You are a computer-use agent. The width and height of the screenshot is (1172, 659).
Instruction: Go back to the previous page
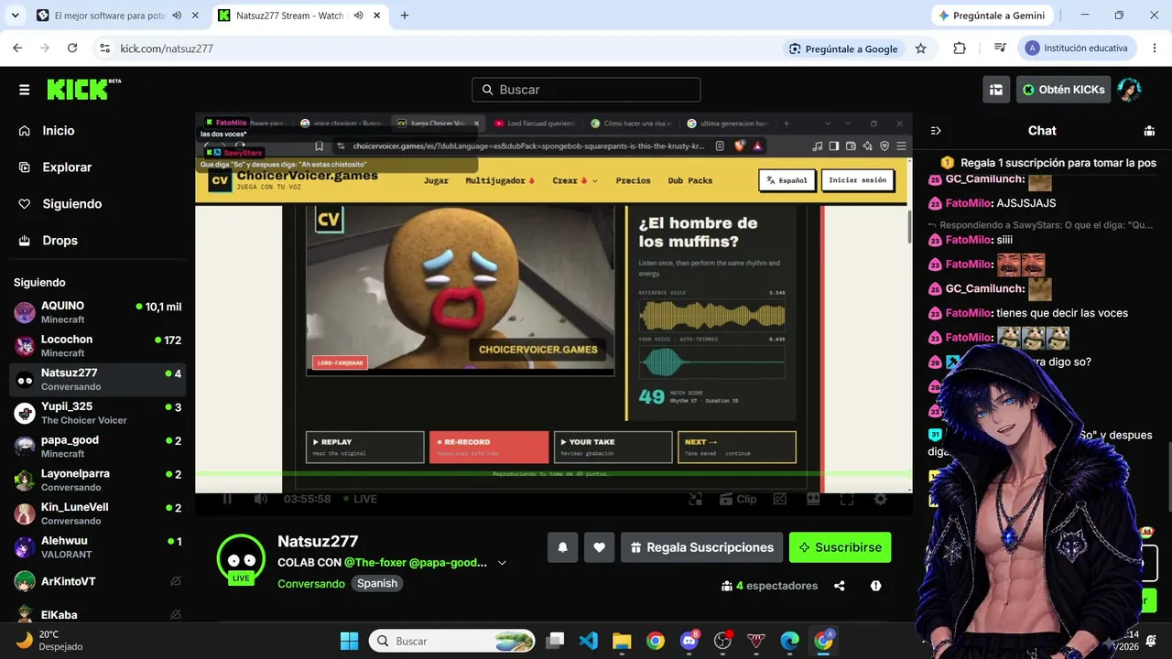tap(17, 49)
